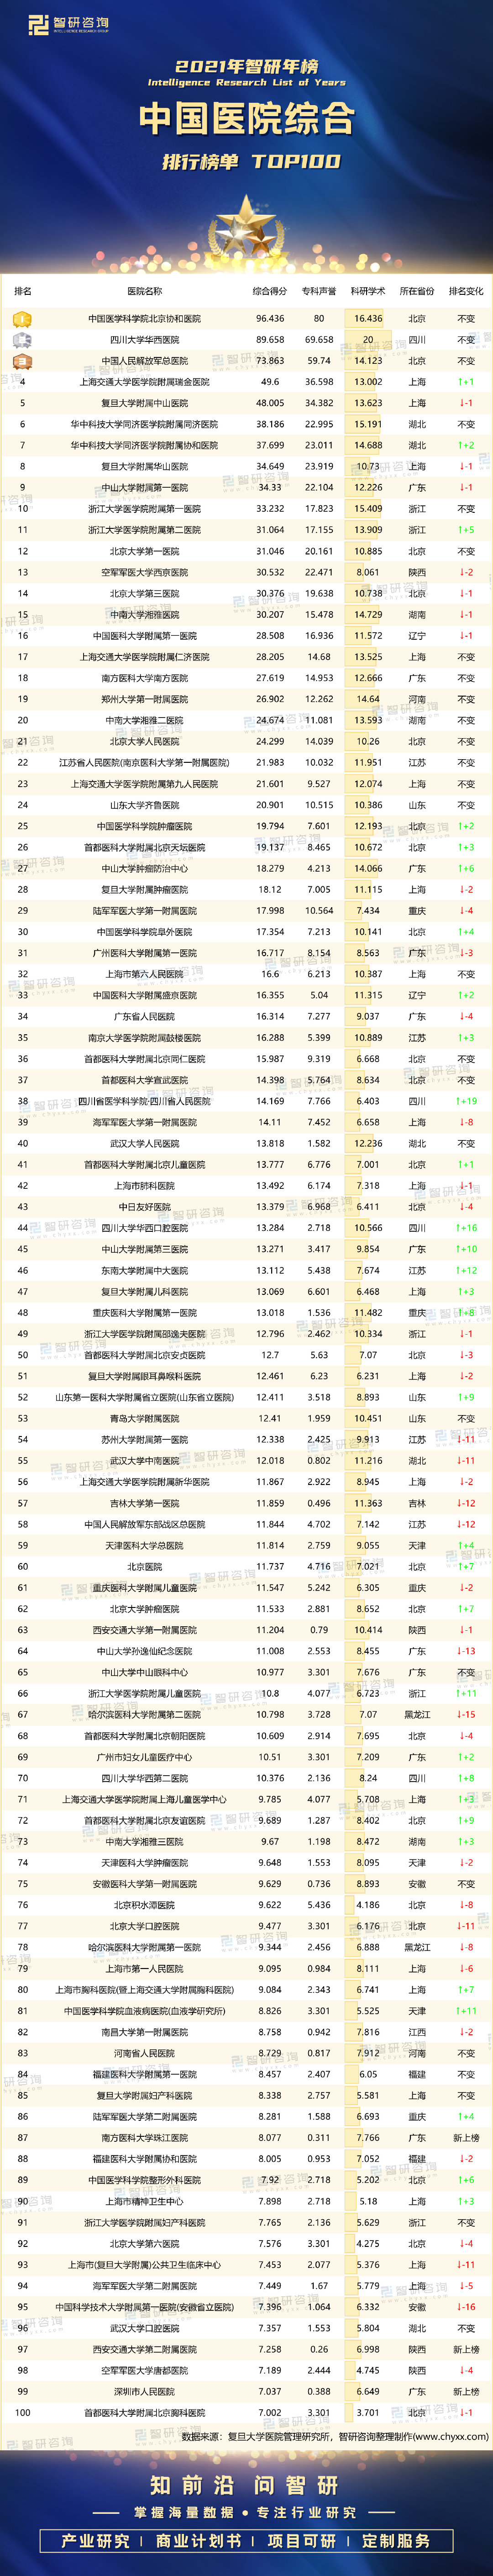Click the 智研咨询 logo at the top
Screen dimensions: 493x2576
[x=68, y=25]
